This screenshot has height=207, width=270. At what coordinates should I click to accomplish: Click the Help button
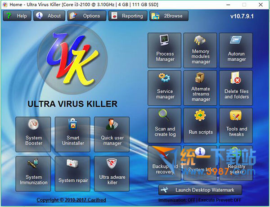coord(17,16)
